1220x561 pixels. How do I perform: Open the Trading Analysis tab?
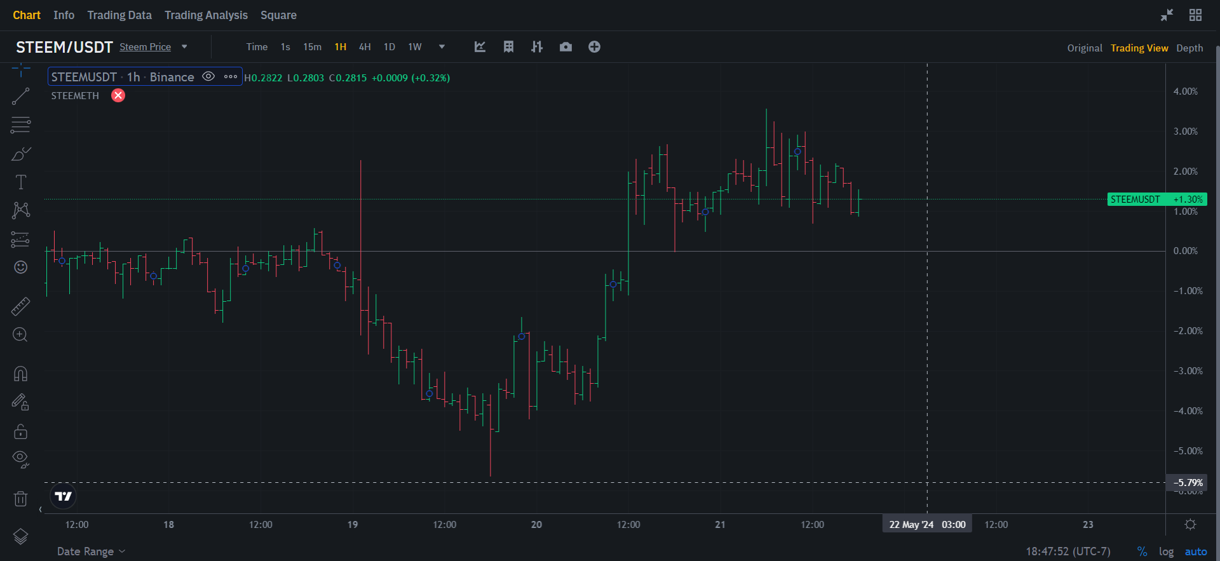coord(206,15)
